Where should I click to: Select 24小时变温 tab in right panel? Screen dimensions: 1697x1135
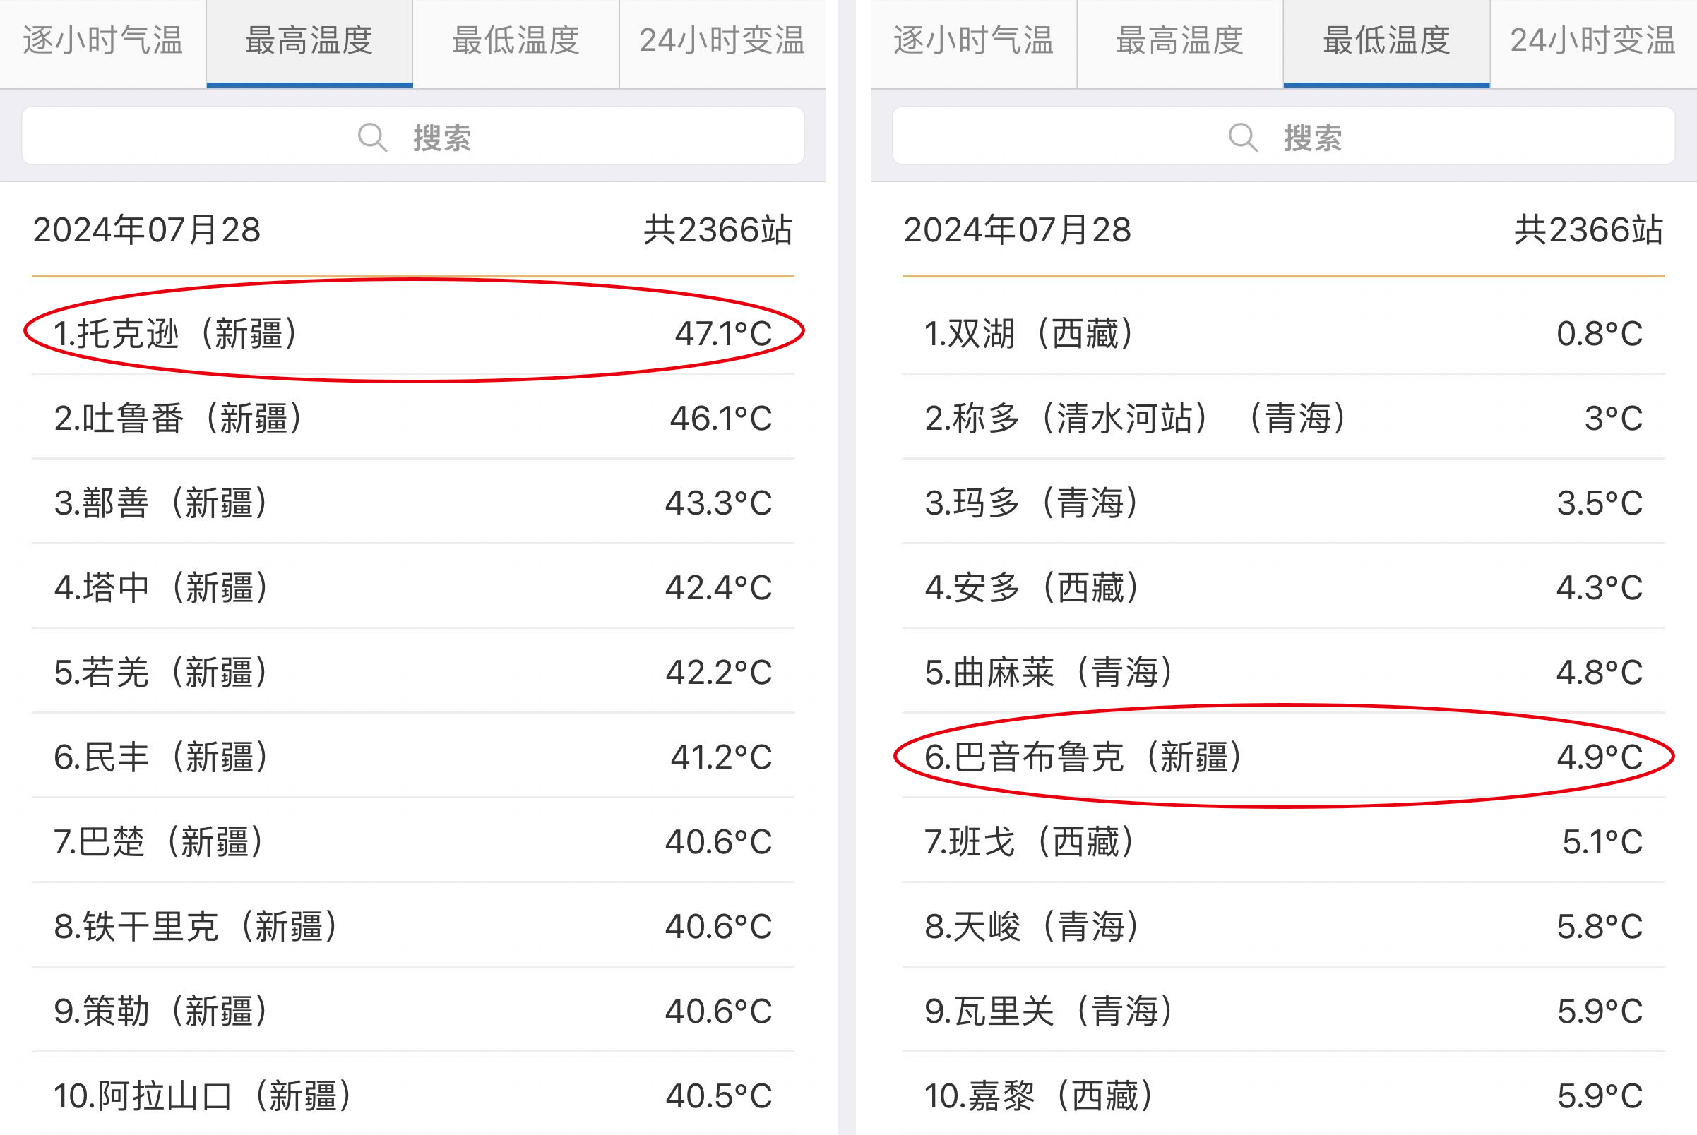[1592, 41]
